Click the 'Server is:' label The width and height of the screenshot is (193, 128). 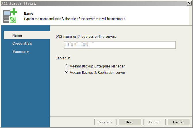(x=63, y=58)
